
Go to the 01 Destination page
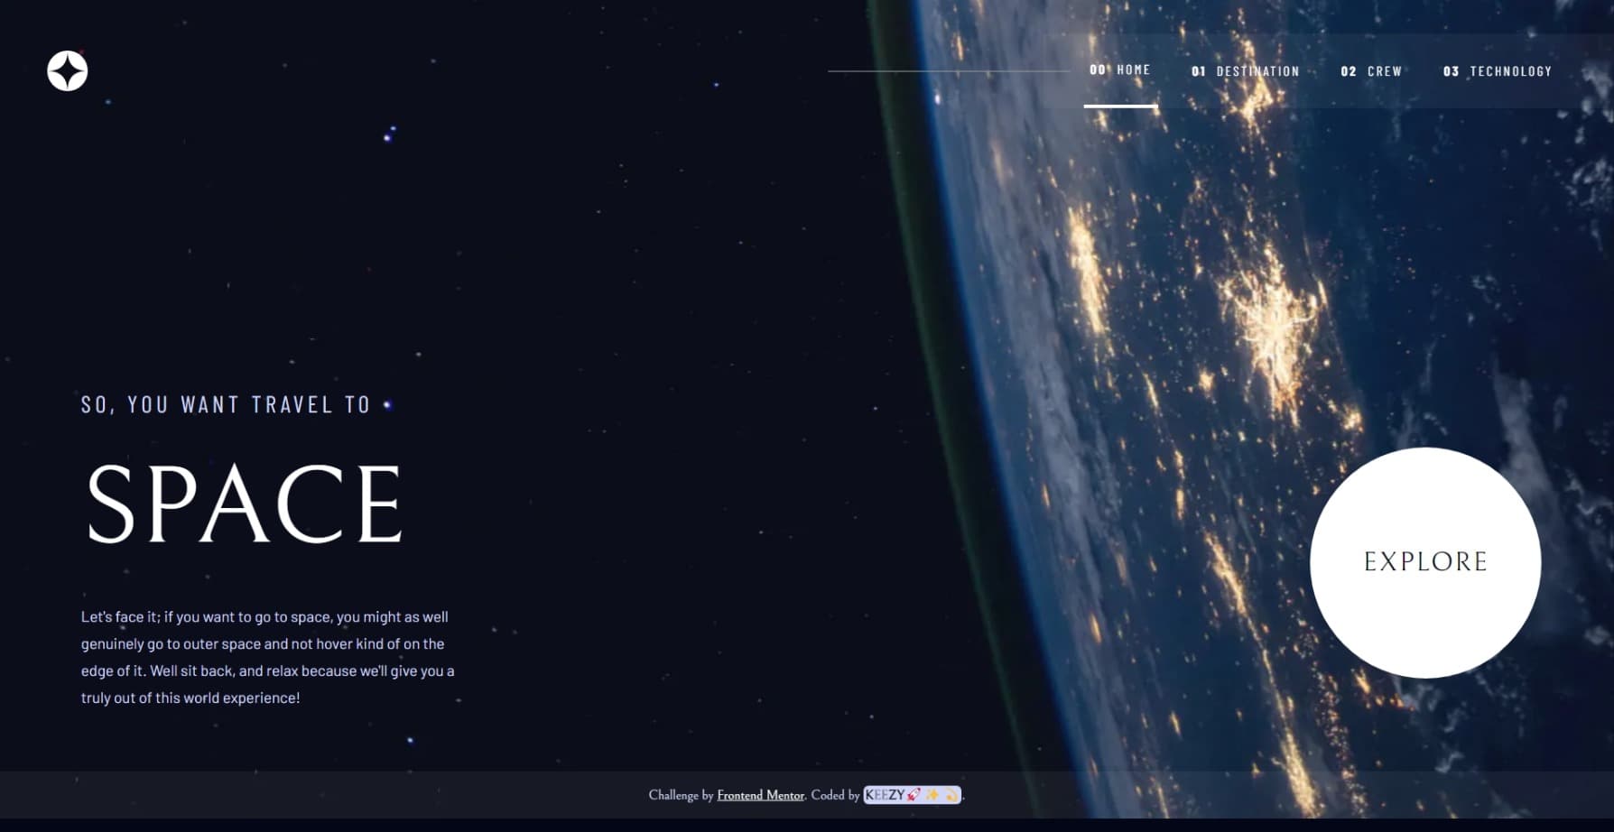coord(1246,71)
